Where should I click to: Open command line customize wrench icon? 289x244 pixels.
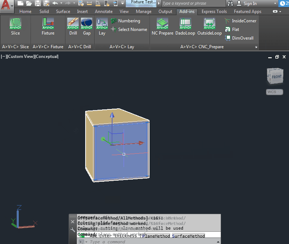(73, 230)
